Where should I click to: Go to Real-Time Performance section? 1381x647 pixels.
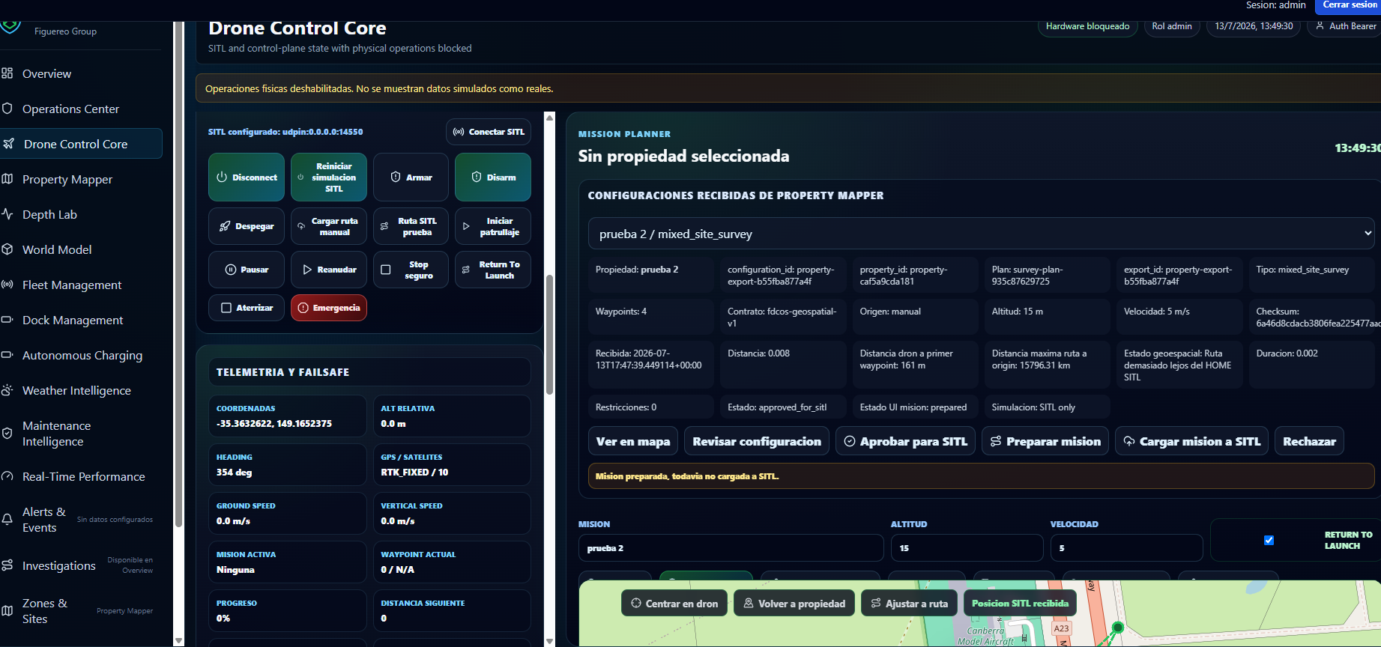pyautogui.click(x=83, y=476)
